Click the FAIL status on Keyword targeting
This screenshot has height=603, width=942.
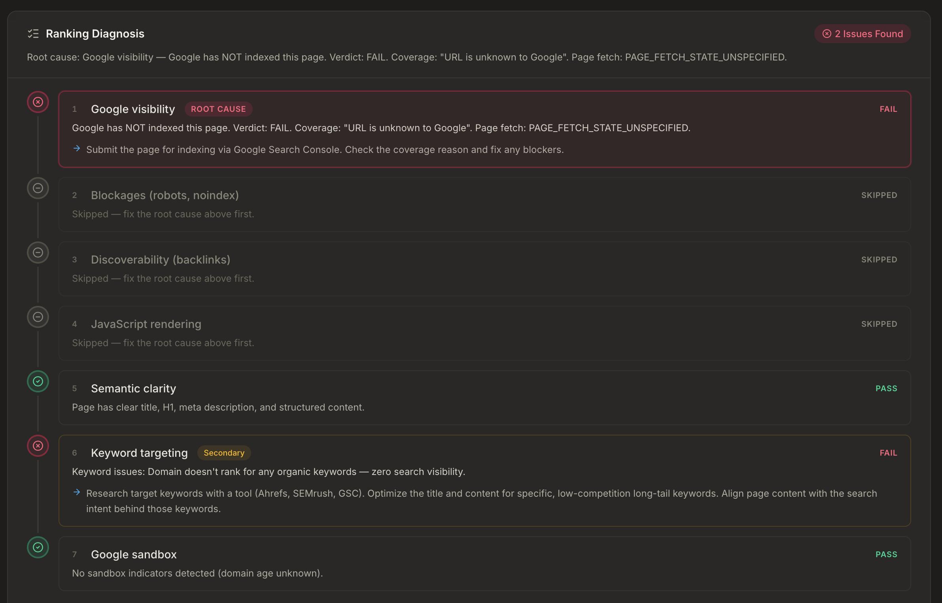[888, 453]
